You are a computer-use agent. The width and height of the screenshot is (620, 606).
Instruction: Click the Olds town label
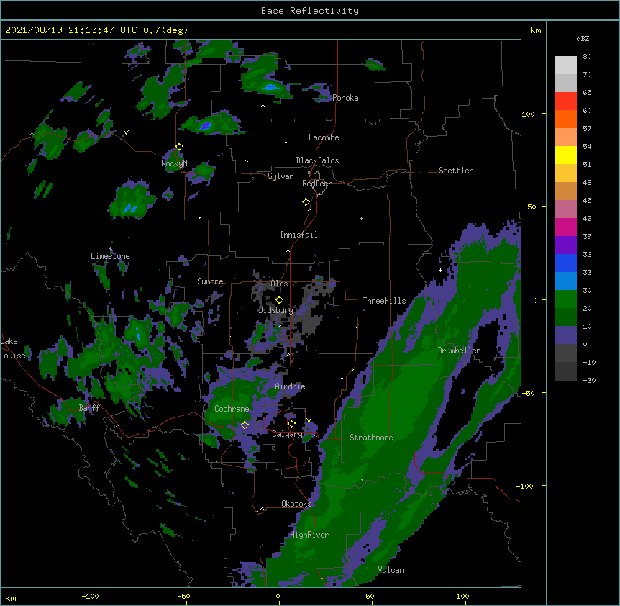[x=279, y=284]
